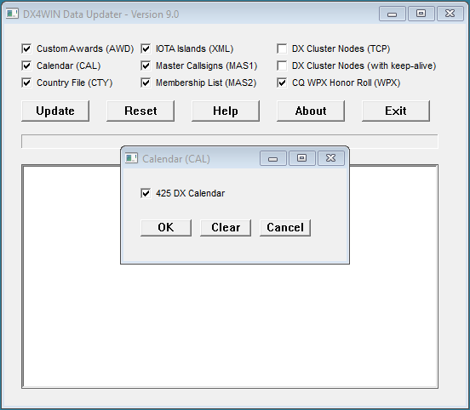Uncheck Calendar (CAL) in main window
470x410 pixels.
(x=26, y=65)
